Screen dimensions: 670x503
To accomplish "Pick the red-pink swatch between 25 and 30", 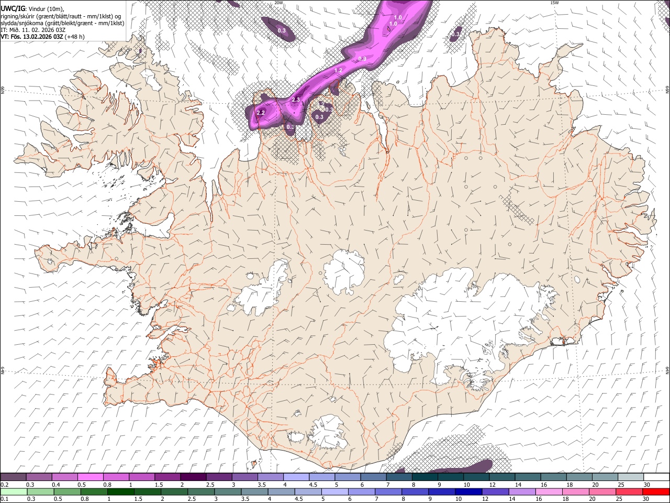I will [629, 491].
